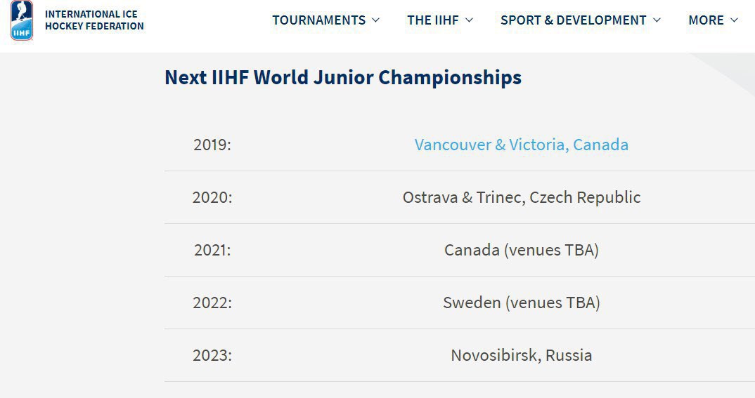The image size is (755, 398).
Task: Click the 2019 year label
Action: [212, 145]
